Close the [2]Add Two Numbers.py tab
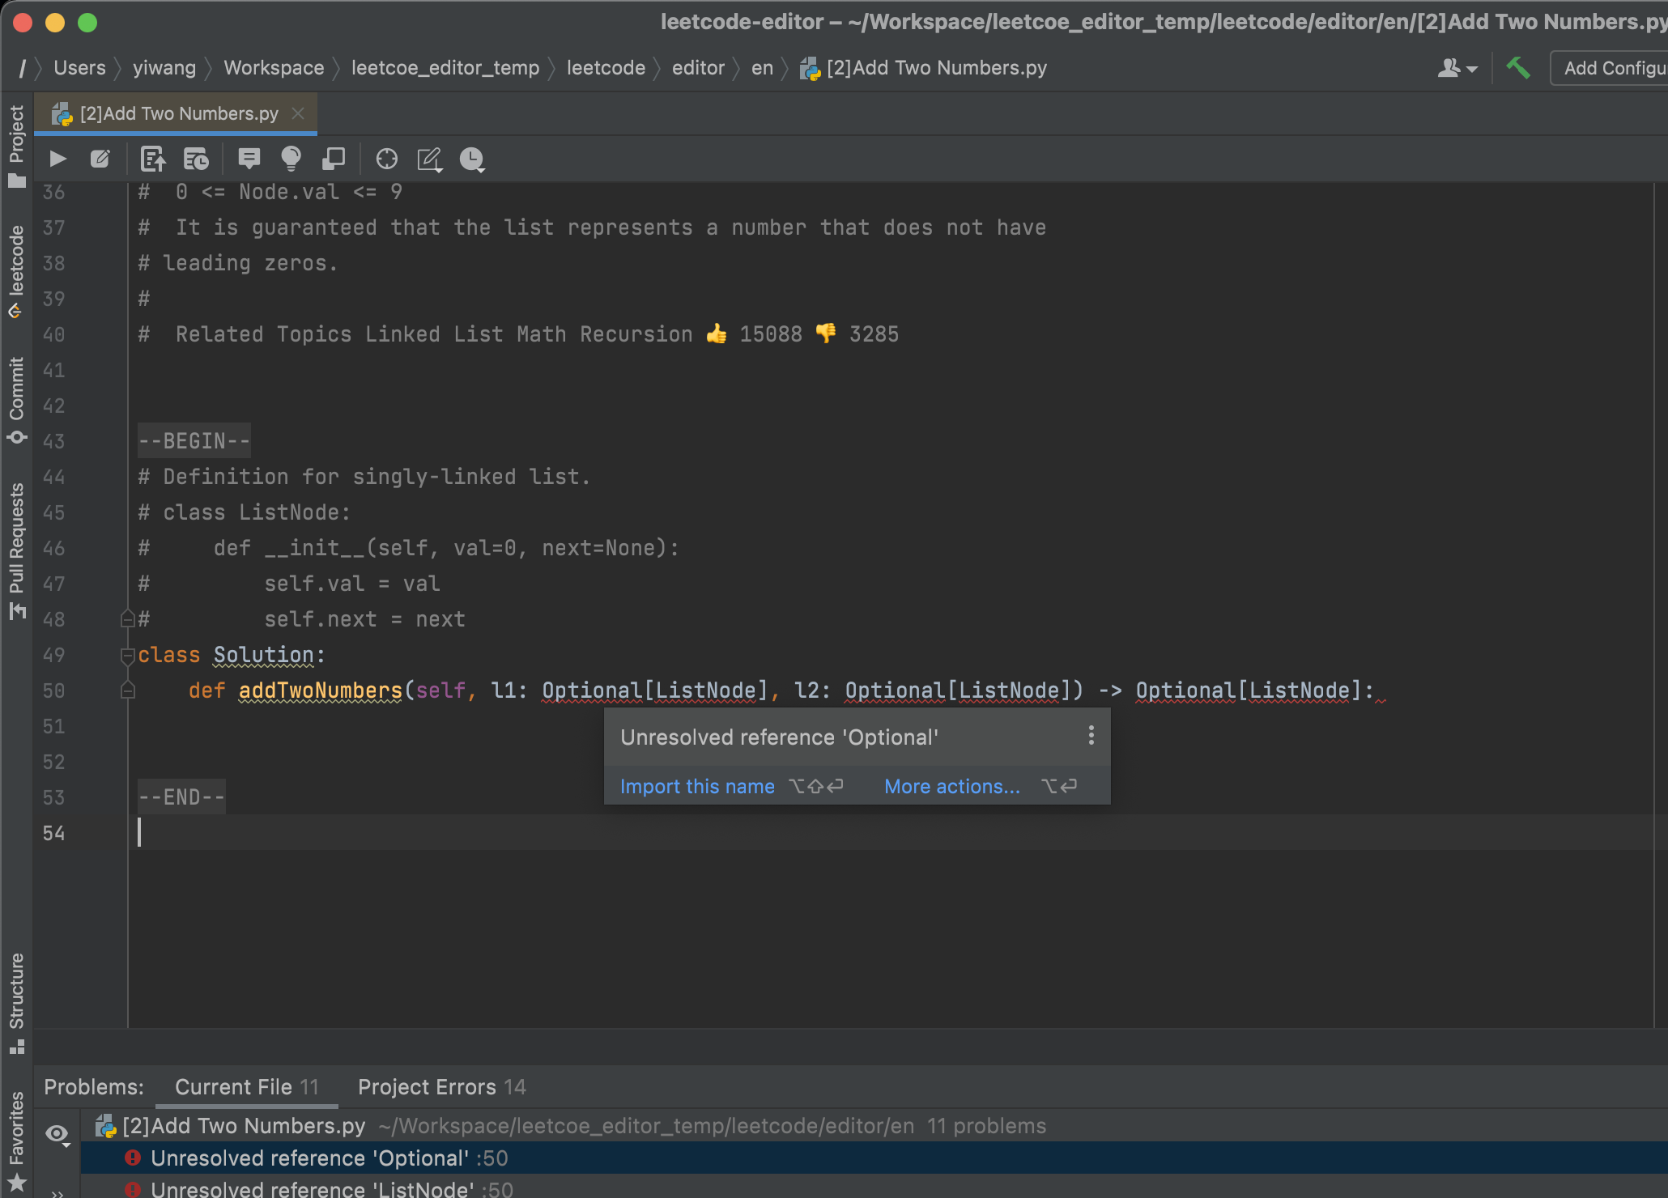 coord(298,113)
